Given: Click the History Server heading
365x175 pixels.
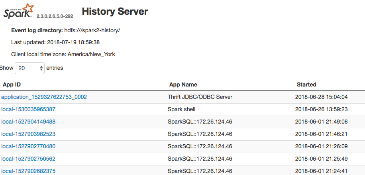Looking at the screenshot, I should [115, 12].
